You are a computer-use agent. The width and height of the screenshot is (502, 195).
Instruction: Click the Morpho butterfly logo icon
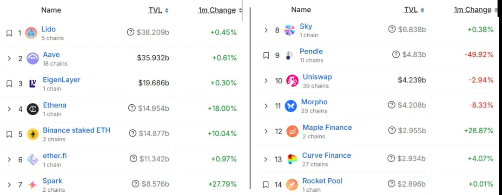(291, 106)
